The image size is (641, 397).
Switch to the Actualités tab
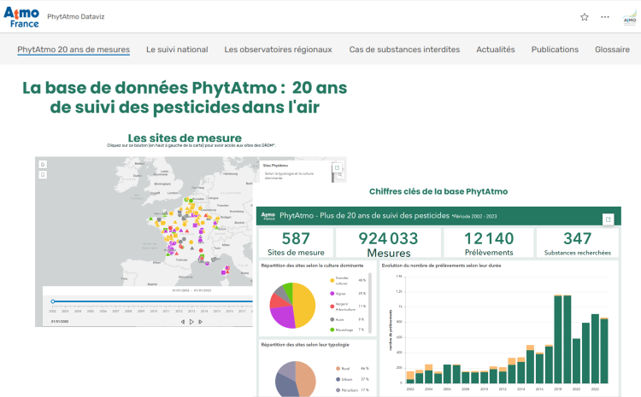coord(496,50)
